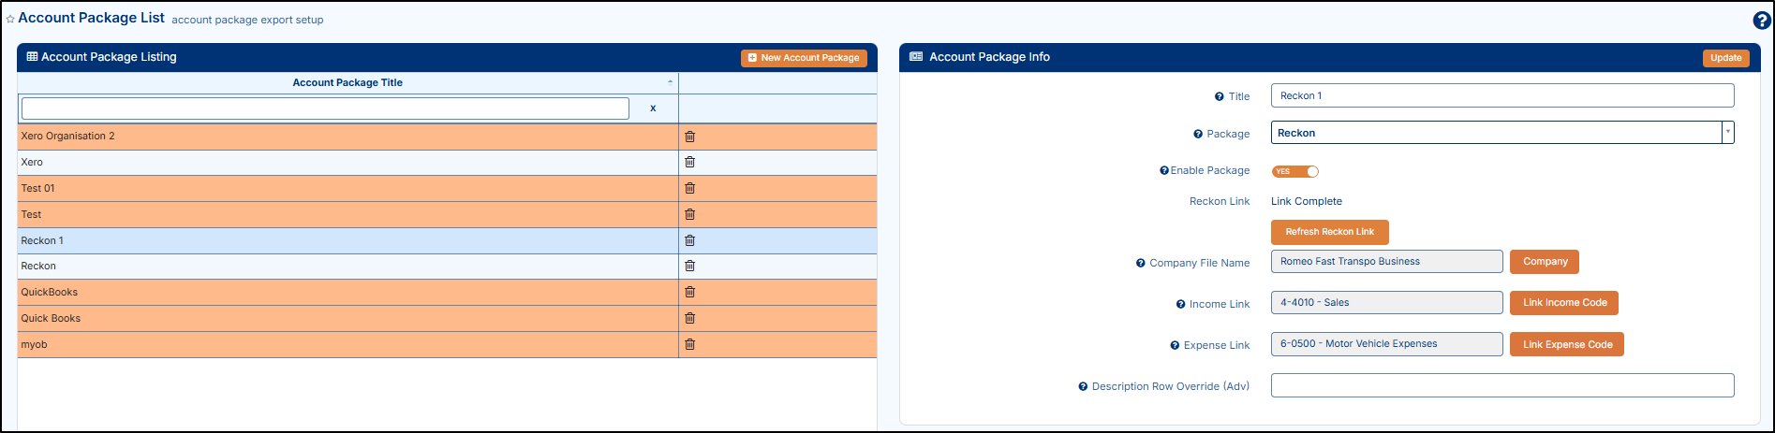Remove the Test package via trash icon

point(689,214)
